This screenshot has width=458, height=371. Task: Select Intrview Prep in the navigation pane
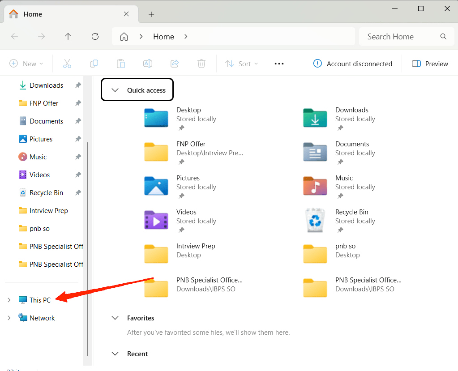(x=48, y=210)
